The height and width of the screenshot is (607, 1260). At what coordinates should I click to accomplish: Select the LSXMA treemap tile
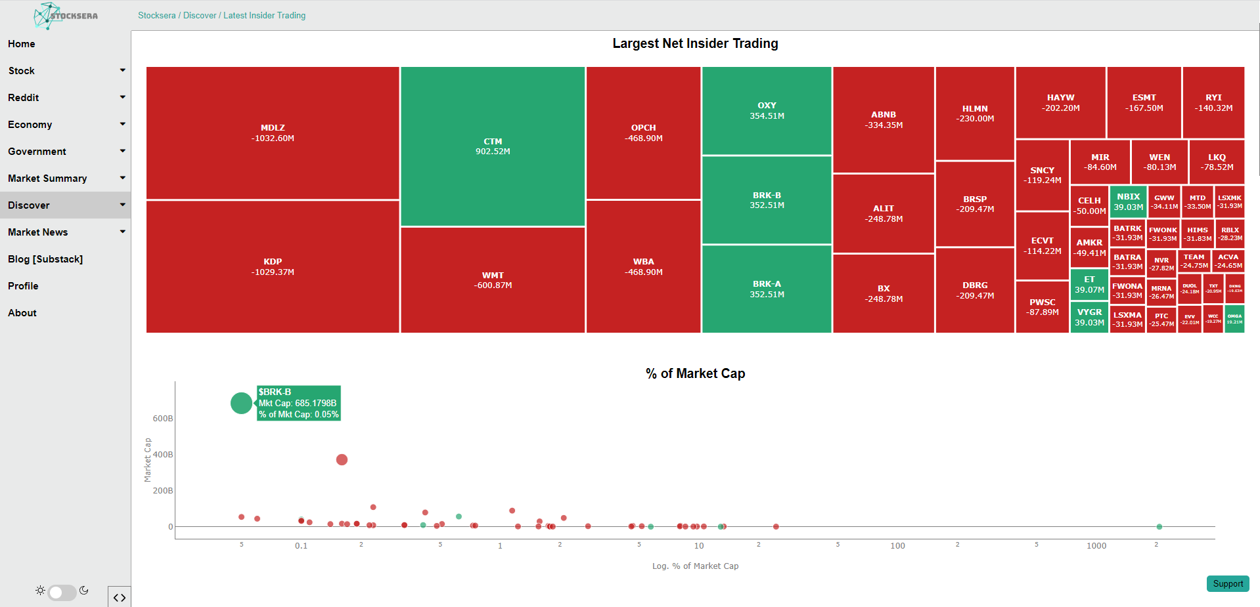click(1127, 320)
